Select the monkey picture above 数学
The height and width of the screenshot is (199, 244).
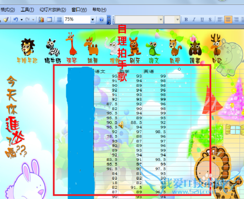[175, 47]
